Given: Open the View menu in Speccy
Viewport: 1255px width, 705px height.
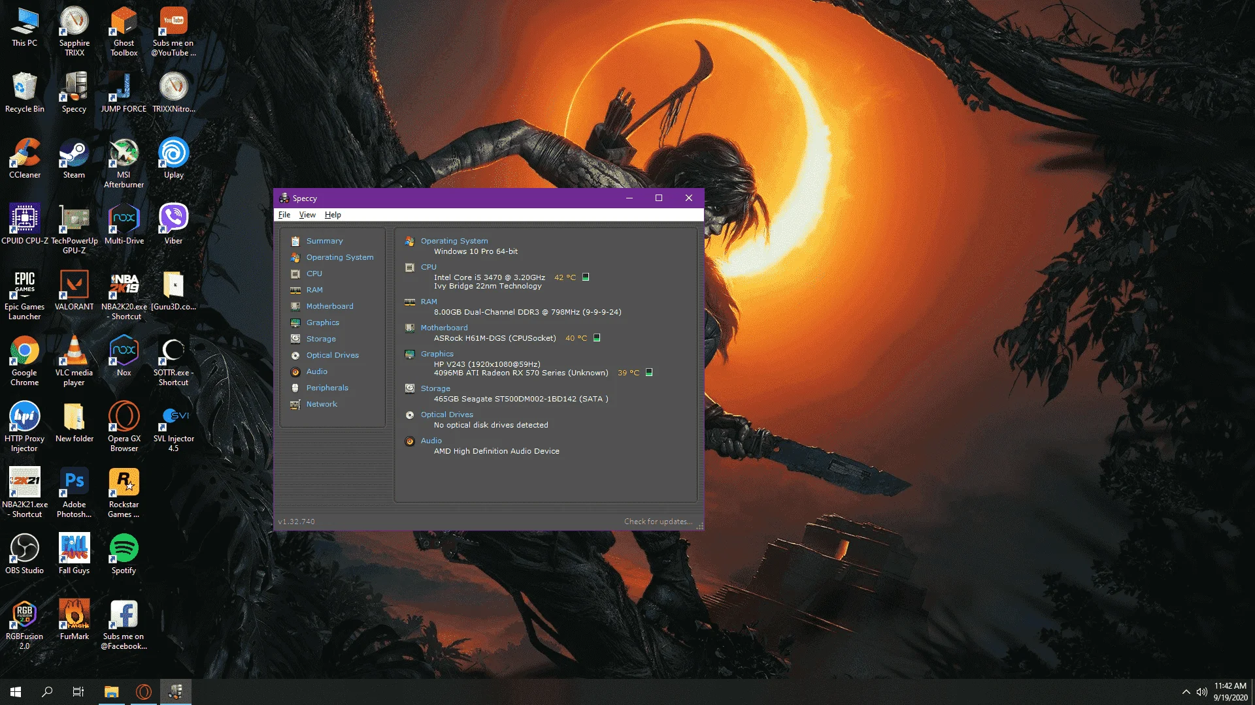Looking at the screenshot, I should (307, 215).
